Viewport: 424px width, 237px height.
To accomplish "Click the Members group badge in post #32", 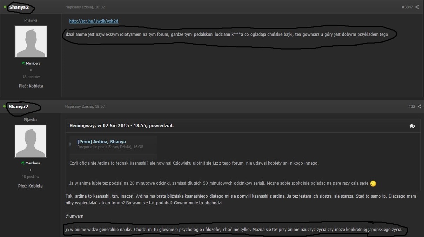I will point(31,163).
